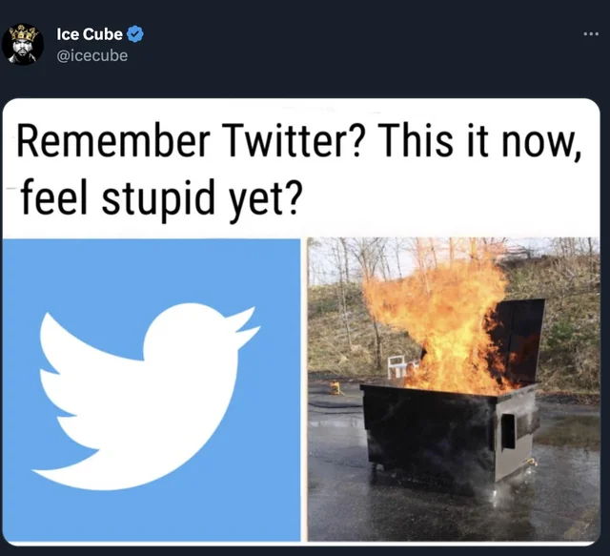Click the "Remember Twitter?" caption line
Viewport: 610px width, 556px height.
298,140
